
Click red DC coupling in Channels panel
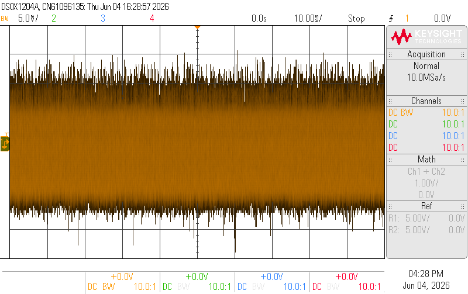[x=393, y=148]
